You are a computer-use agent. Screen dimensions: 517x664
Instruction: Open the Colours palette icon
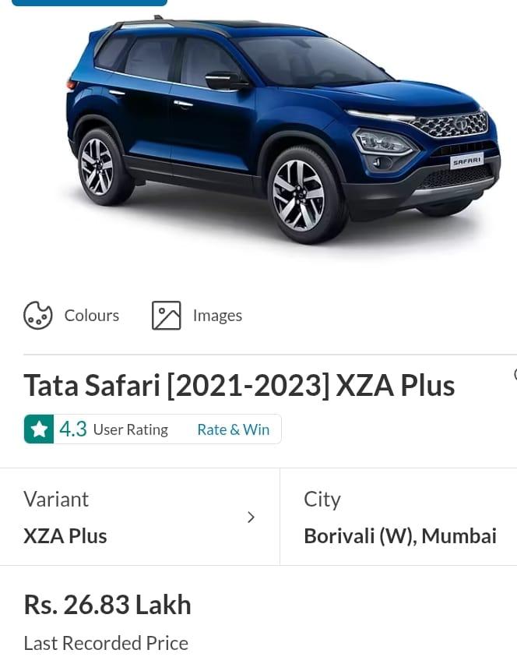click(38, 315)
